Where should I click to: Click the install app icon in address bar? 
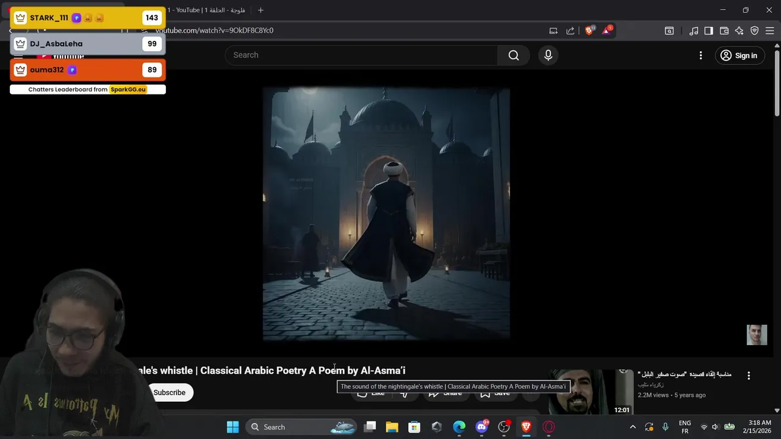pos(553,30)
